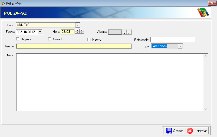Click the Cancelar button text
Screen dimensions: 217x137
(x=201, y=131)
